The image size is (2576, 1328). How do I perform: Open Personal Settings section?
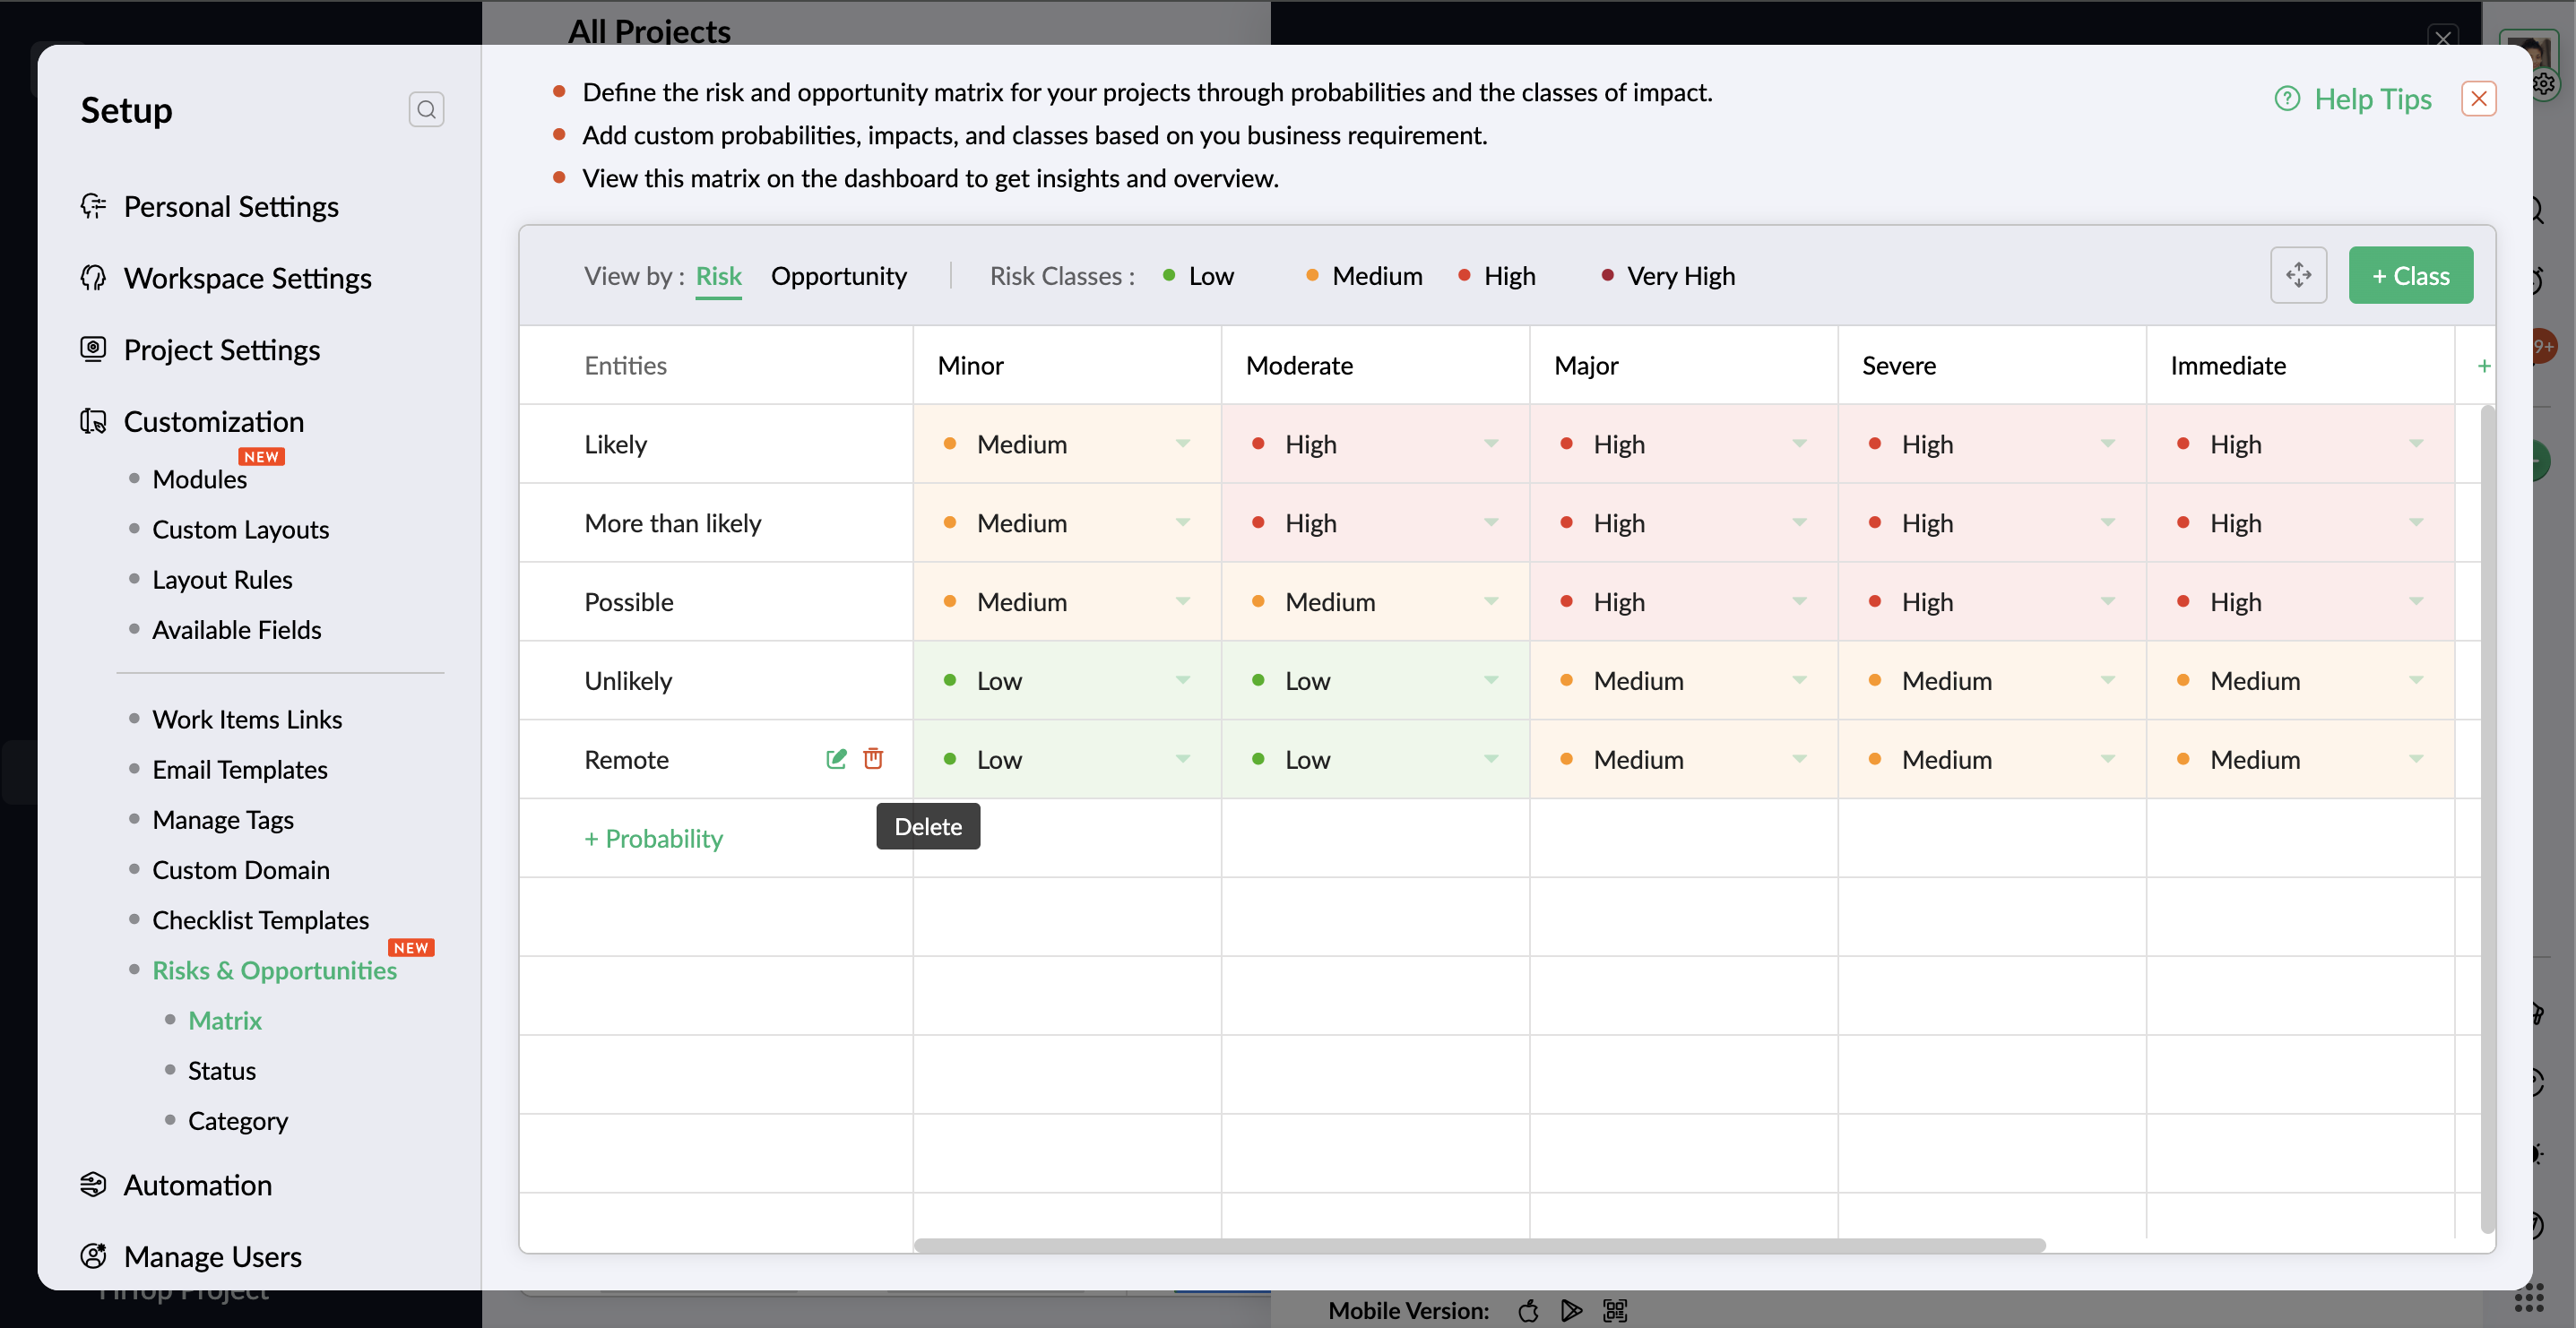230,206
